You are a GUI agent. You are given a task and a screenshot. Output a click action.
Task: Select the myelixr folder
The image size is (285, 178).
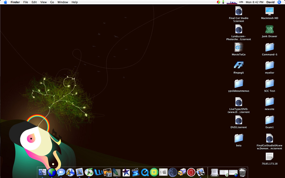coord(269,65)
